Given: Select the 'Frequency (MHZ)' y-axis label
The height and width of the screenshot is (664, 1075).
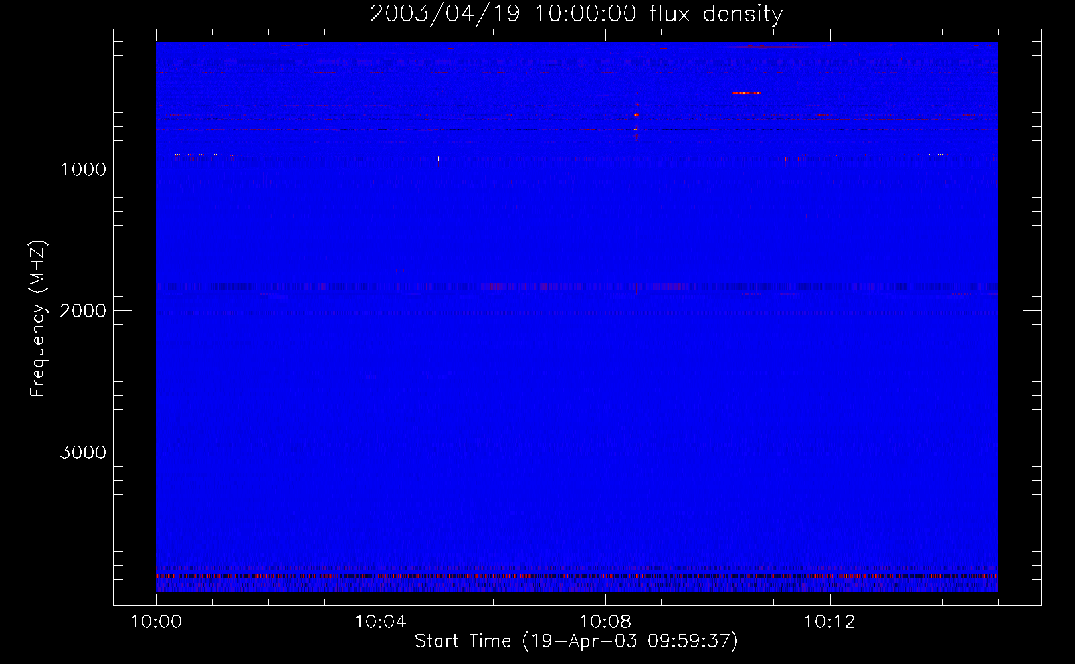Looking at the screenshot, I should coord(39,319).
